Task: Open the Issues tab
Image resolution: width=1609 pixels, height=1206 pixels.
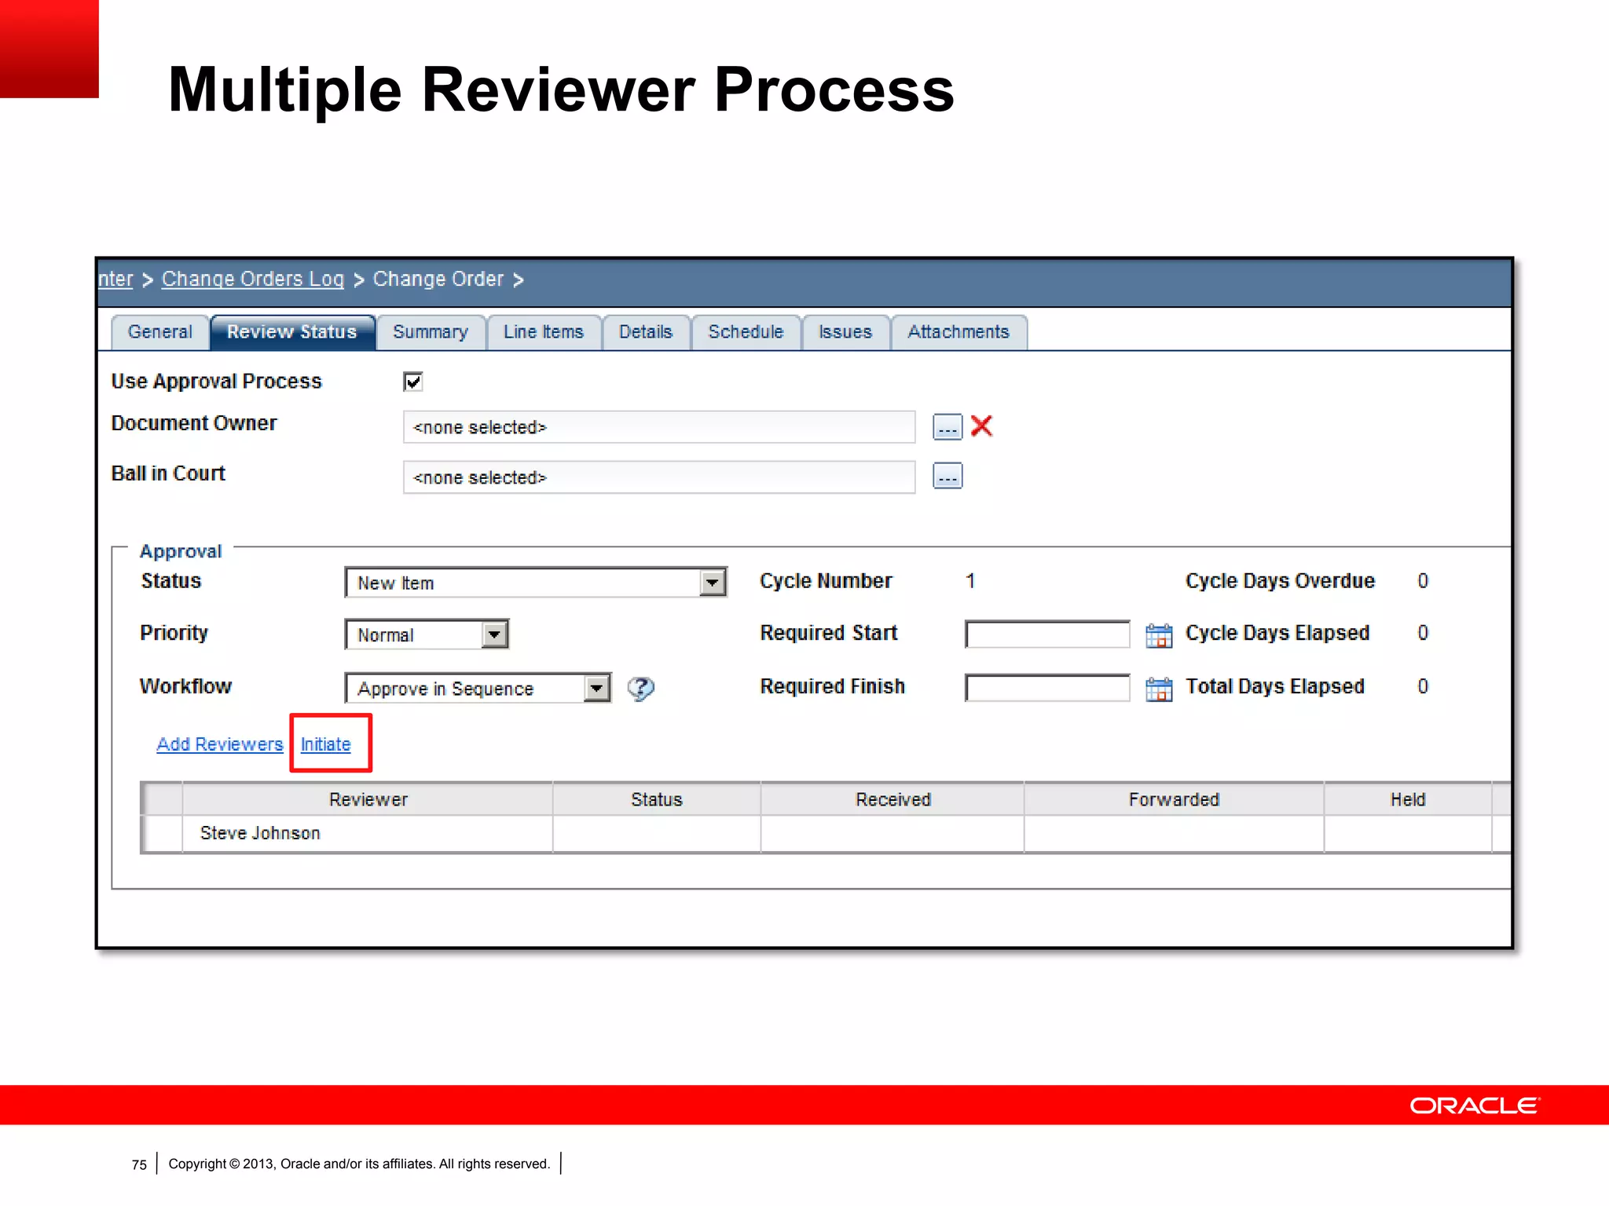Action: pos(845,332)
